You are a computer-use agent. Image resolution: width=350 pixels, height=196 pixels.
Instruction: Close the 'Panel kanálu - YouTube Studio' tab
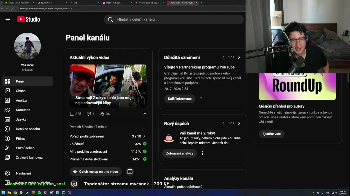(196, 3)
